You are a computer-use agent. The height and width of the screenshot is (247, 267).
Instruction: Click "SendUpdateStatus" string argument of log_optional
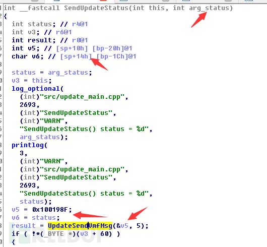pos(76,113)
